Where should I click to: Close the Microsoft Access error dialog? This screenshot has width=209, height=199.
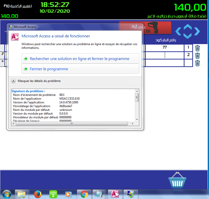coord(136,26)
